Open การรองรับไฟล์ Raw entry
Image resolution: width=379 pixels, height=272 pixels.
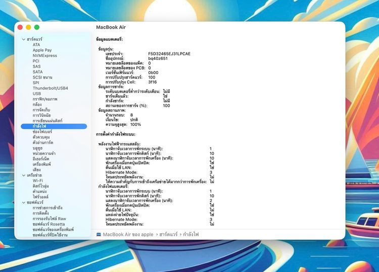[x=50, y=219]
